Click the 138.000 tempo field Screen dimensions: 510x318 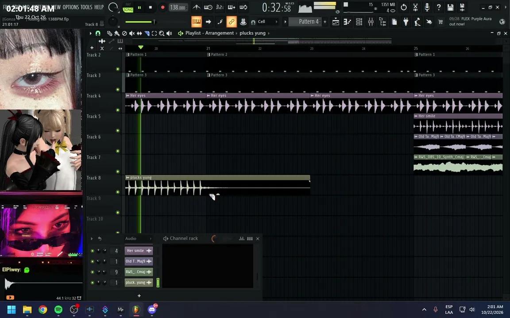click(x=178, y=8)
